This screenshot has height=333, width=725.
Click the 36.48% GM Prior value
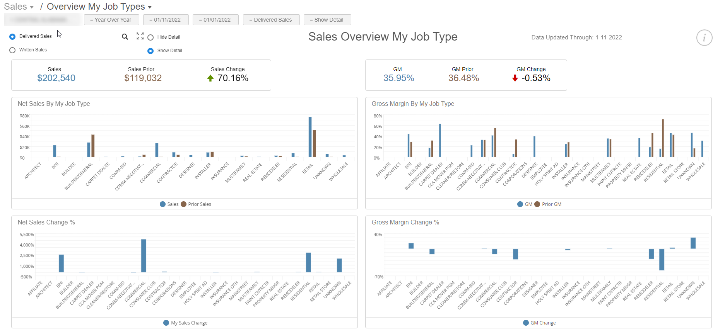pos(464,78)
